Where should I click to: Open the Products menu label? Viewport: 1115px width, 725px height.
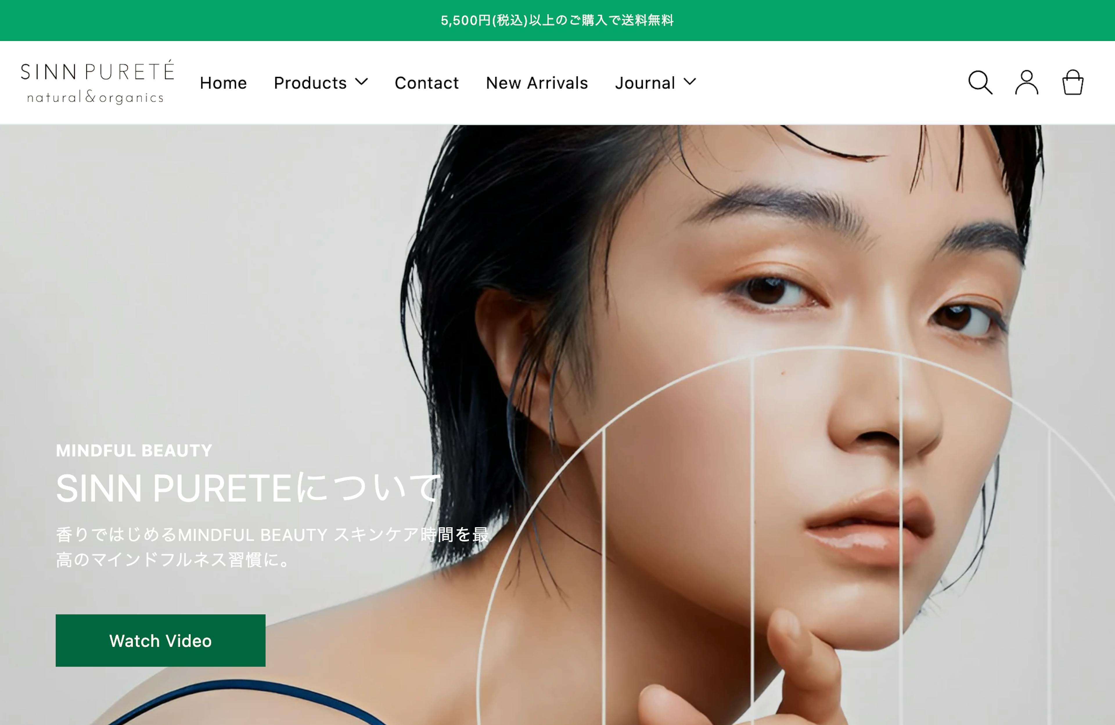coord(310,83)
